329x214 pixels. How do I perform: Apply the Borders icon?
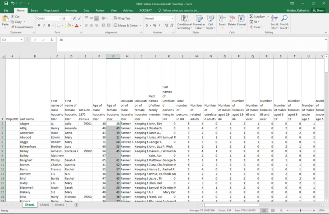pyautogui.click(x=59, y=25)
